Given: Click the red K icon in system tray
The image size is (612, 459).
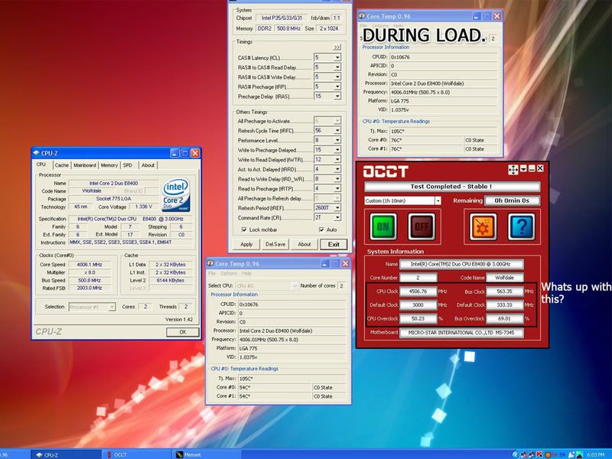Looking at the screenshot, I should (x=540, y=454).
